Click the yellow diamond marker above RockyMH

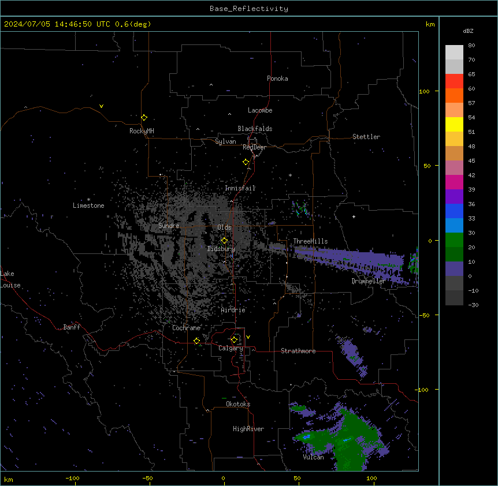pyautogui.click(x=144, y=117)
